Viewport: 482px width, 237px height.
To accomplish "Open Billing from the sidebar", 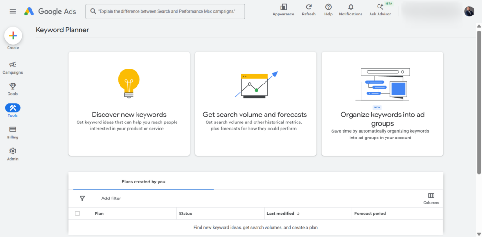I will (x=13, y=133).
